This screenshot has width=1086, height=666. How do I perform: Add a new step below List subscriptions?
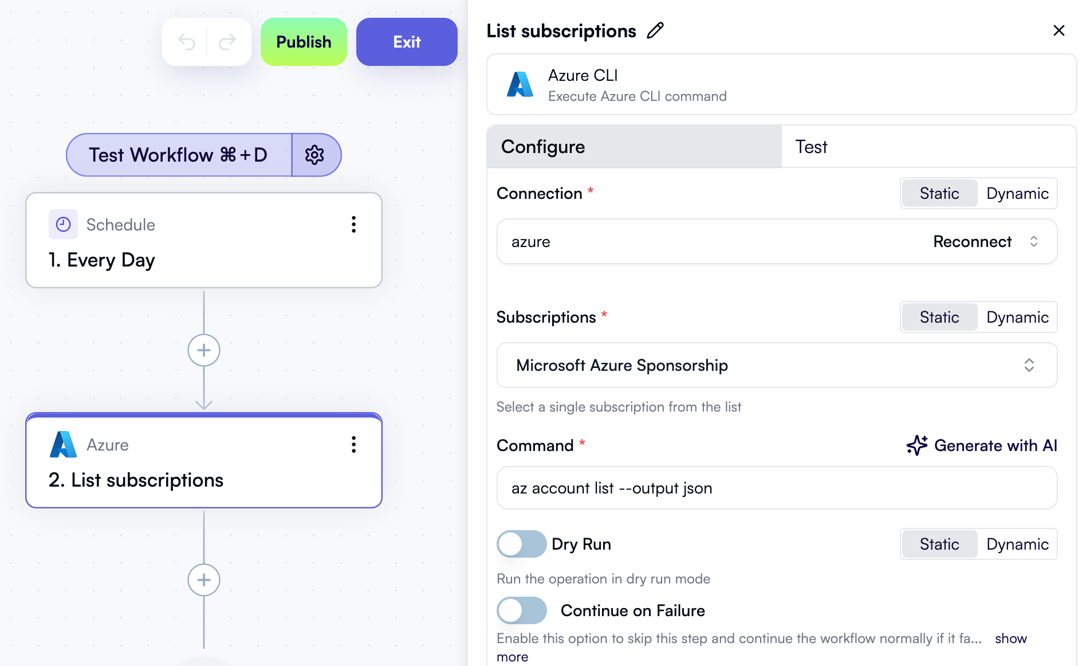204,580
